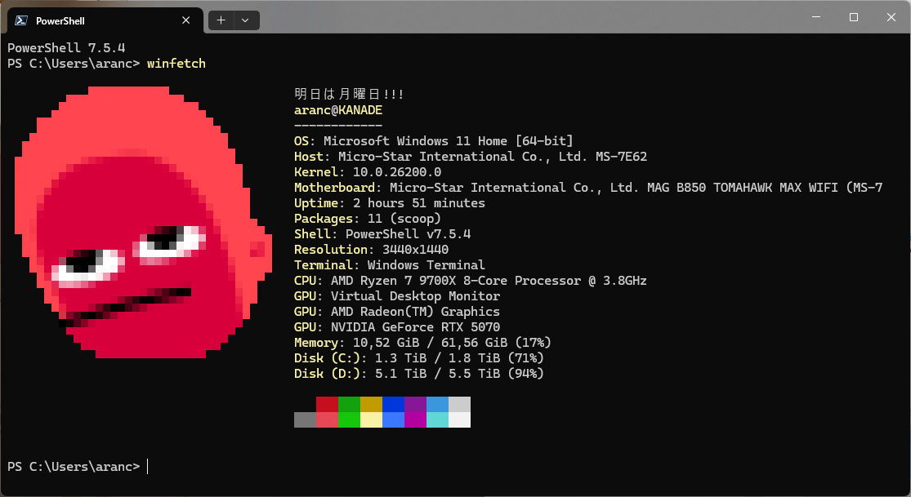
Task: Click the 'Memory: 10,52 GiB / 61,56 GiB' line
Action: click(422, 343)
